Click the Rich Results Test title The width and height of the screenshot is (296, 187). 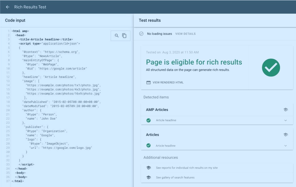click(x=30, y=7)
